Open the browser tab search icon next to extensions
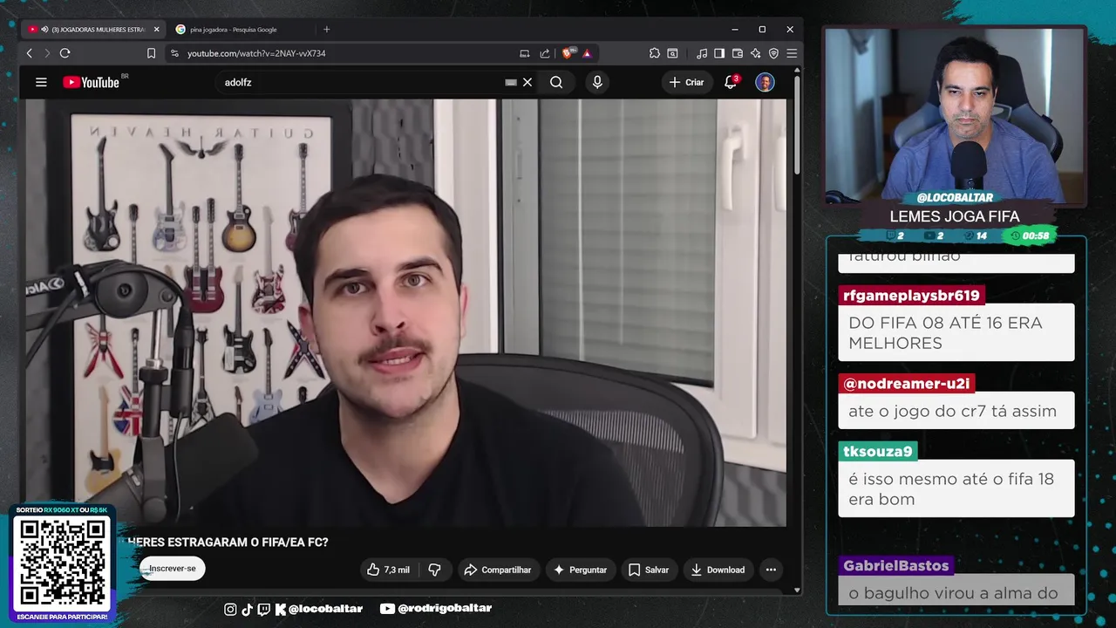This screenshot has height=628, width=1116. coord(672,53)
